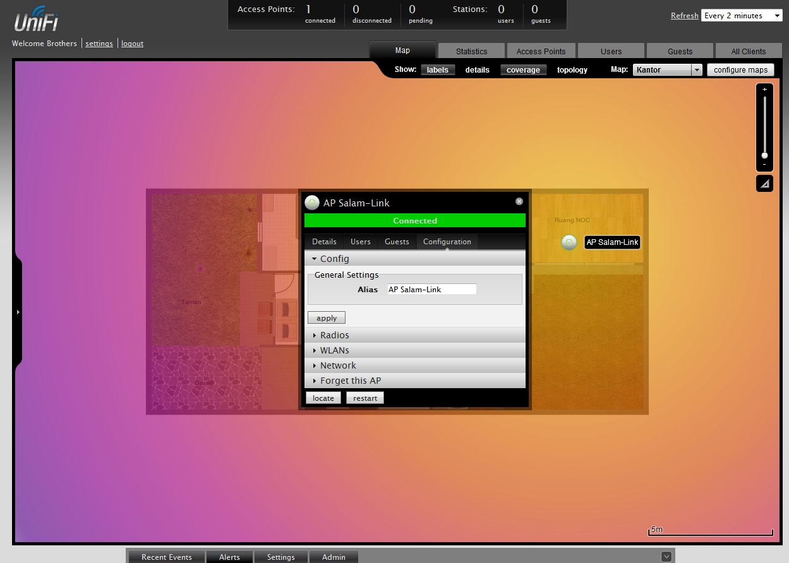Open the Configuration tab in AP dialog
Screen dimensions: 789x563
[447, 242]
